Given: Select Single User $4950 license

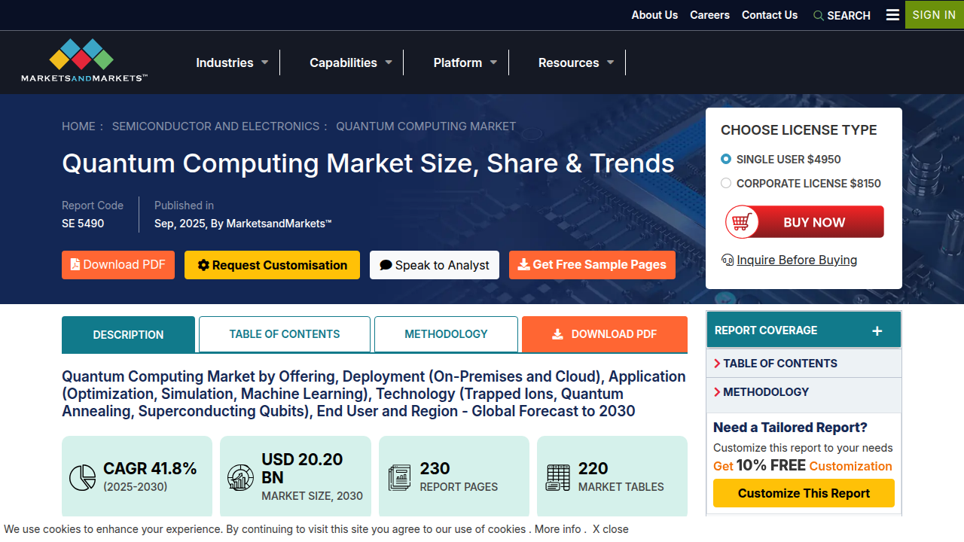Looking at the screenshot, I should pyautogui.click(x=726, y=159).
